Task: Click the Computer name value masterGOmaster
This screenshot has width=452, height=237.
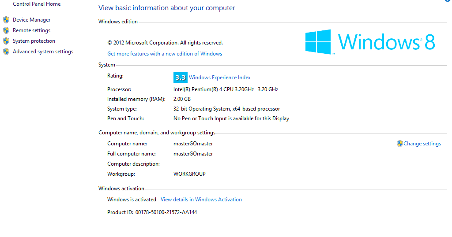Action: [x=193, y=144]
